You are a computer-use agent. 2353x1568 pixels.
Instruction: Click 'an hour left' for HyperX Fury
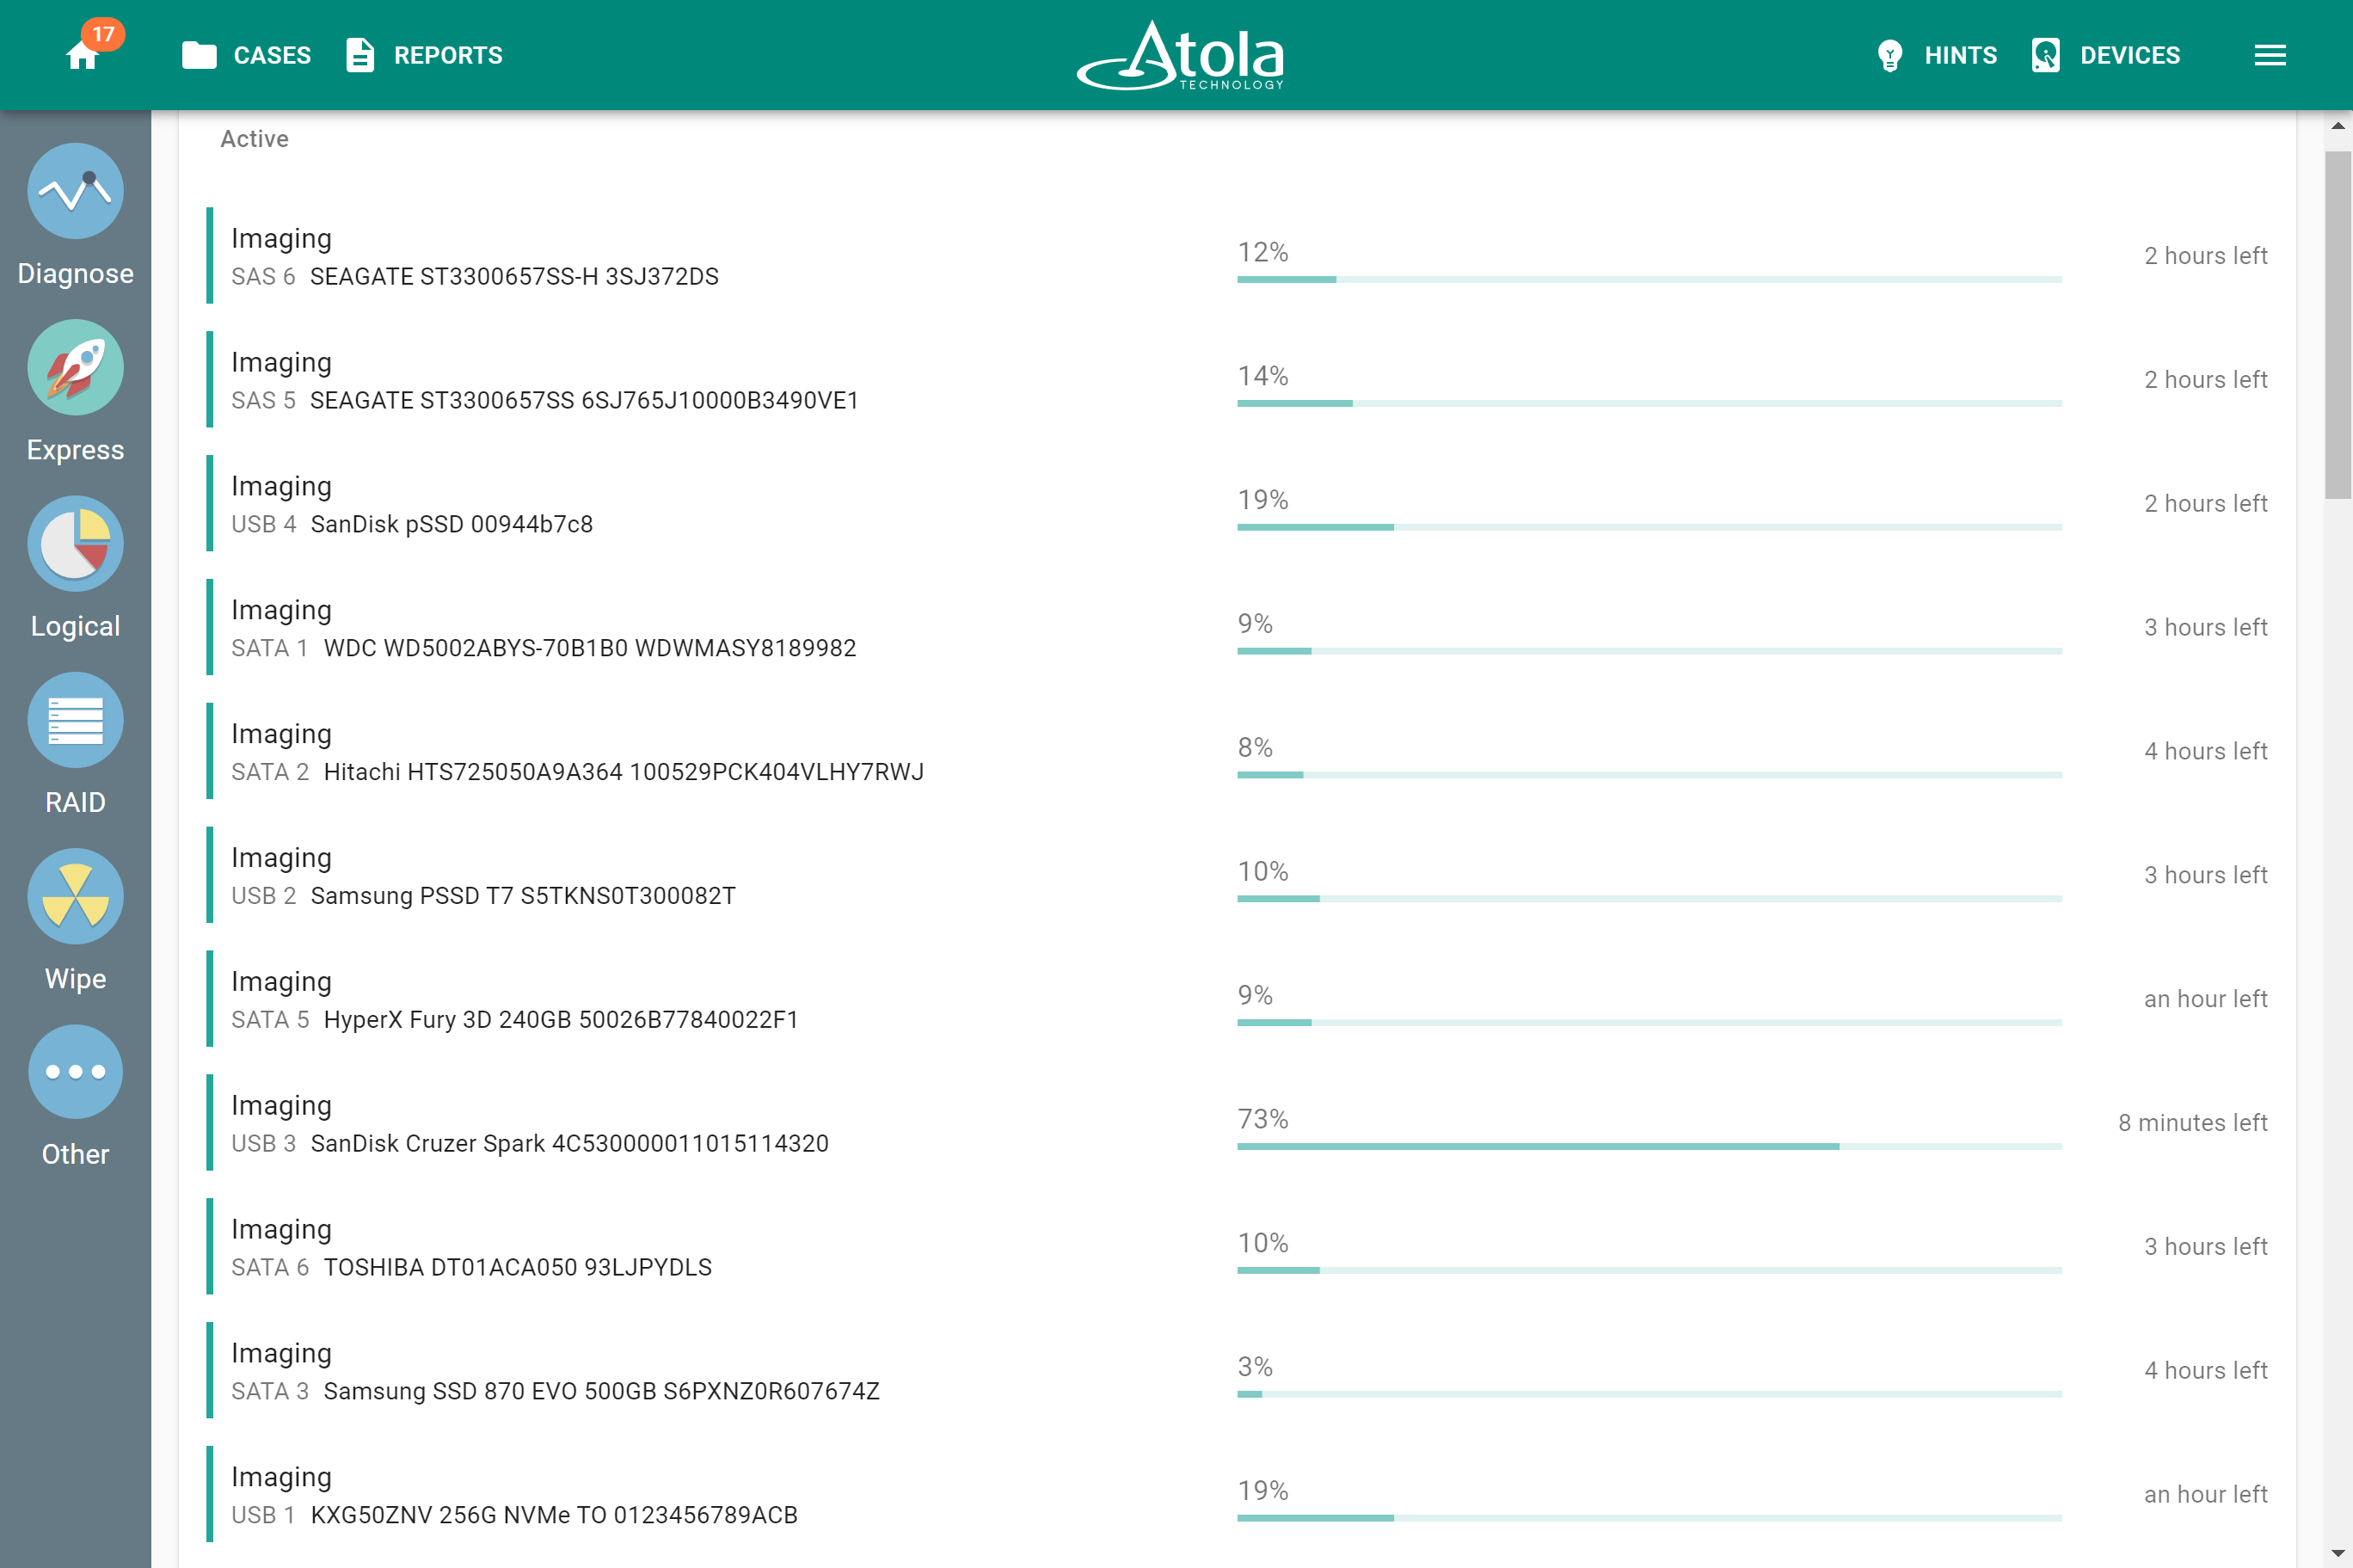pos(2205,999)
